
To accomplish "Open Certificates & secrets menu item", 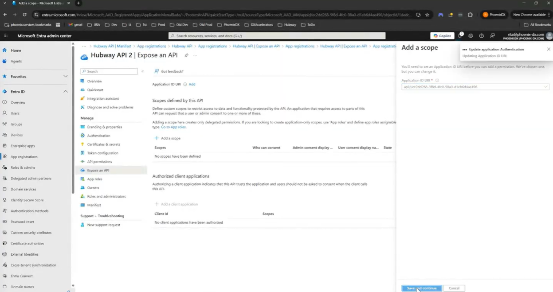I will [x=103, y=144].
